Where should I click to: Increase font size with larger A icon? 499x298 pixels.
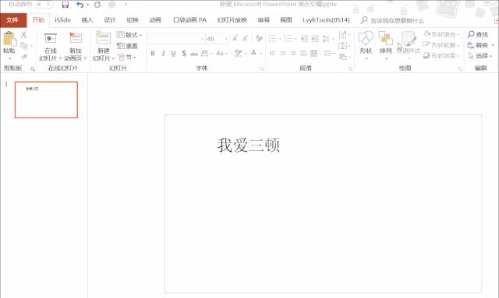click(235, 39)
